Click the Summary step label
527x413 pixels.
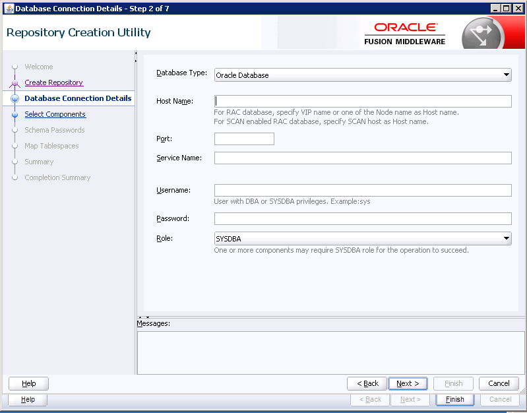click(x=39, y=162)
